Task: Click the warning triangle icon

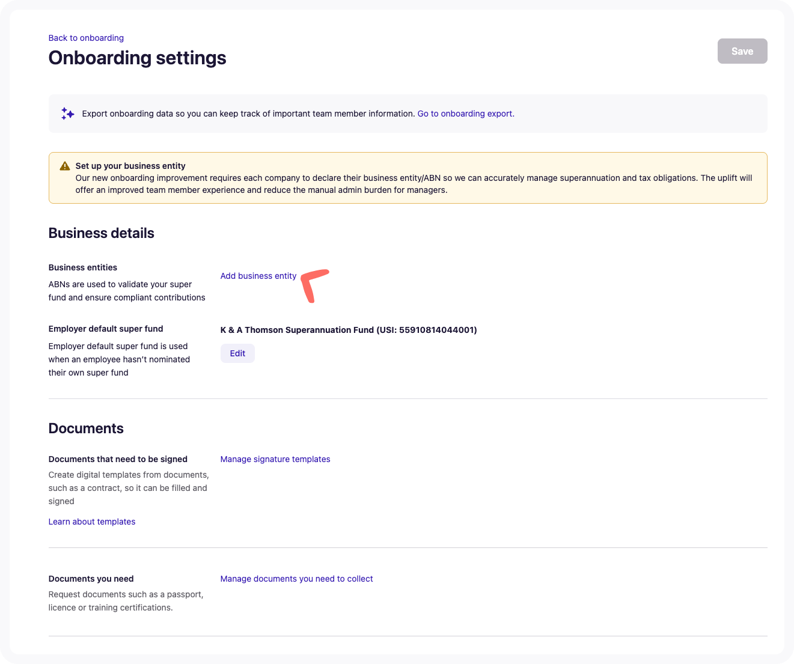Action: (65, 166)
